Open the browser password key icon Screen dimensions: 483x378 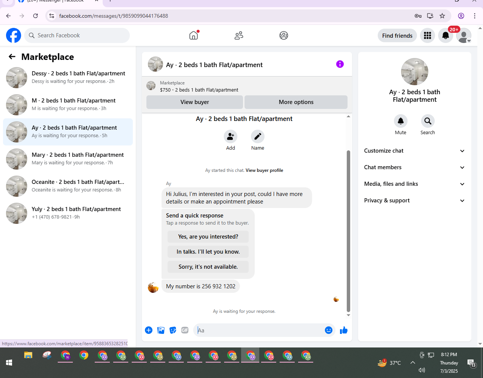(x=418, y=16)
